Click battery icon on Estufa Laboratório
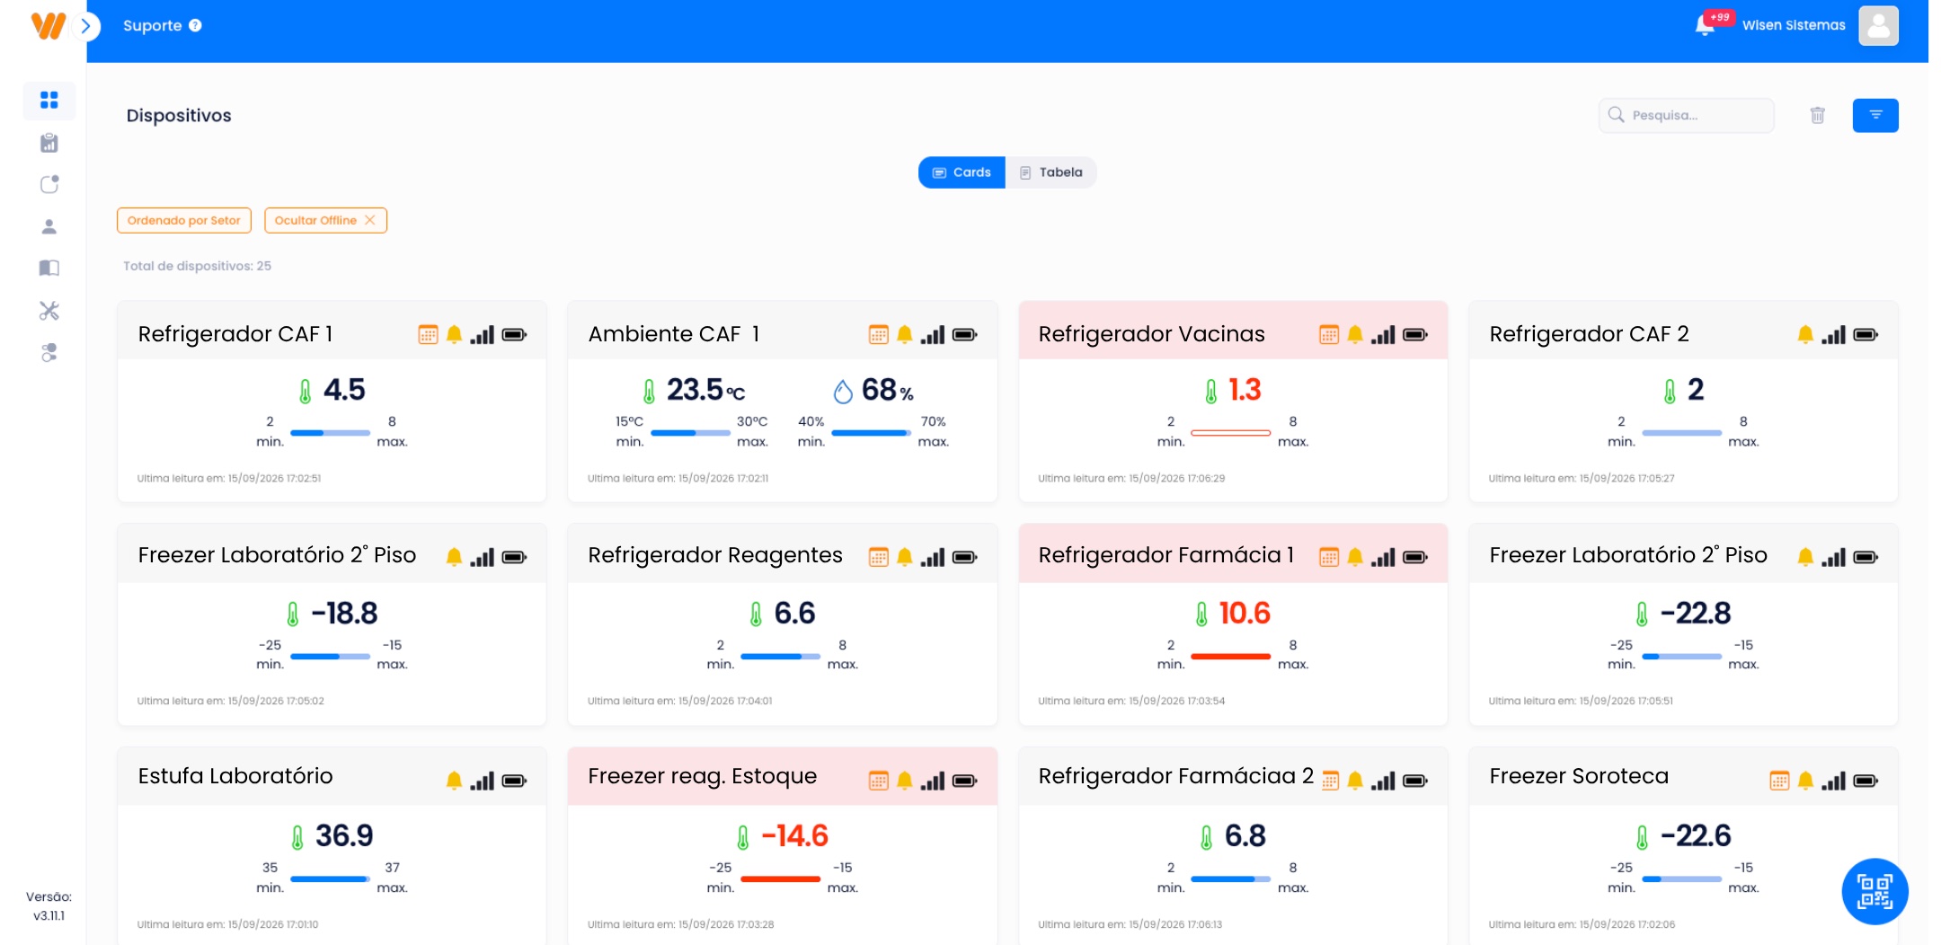 click(514, 781)
